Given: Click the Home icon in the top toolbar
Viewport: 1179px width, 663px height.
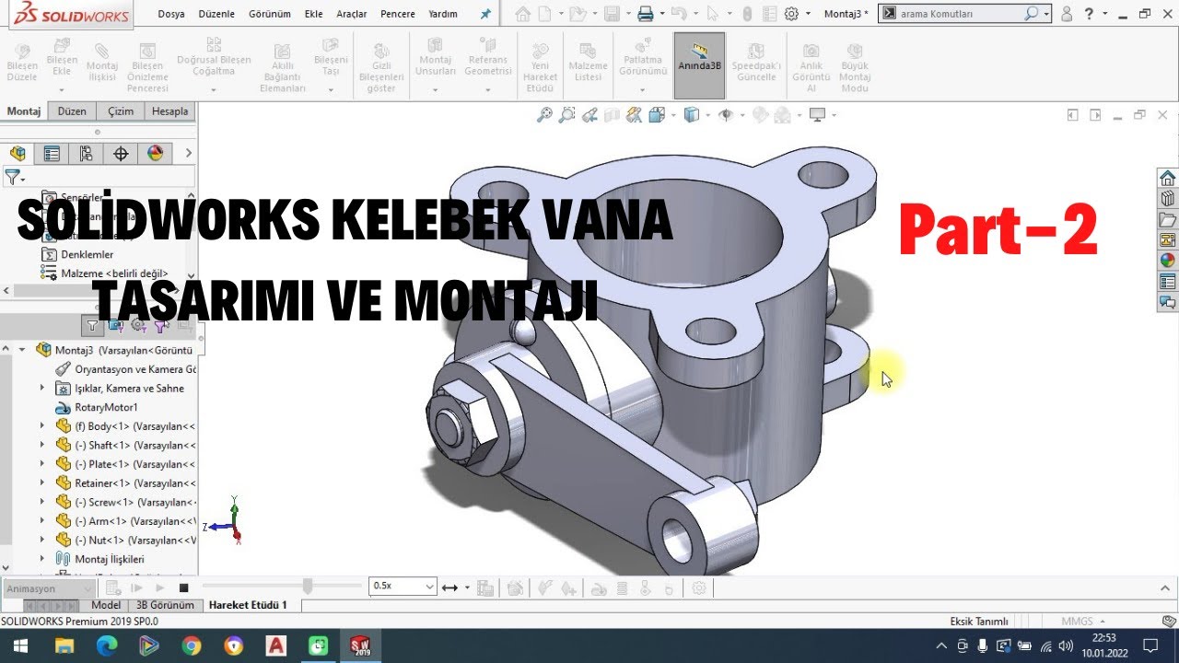Looking at the screenshot, I should 523,14.
